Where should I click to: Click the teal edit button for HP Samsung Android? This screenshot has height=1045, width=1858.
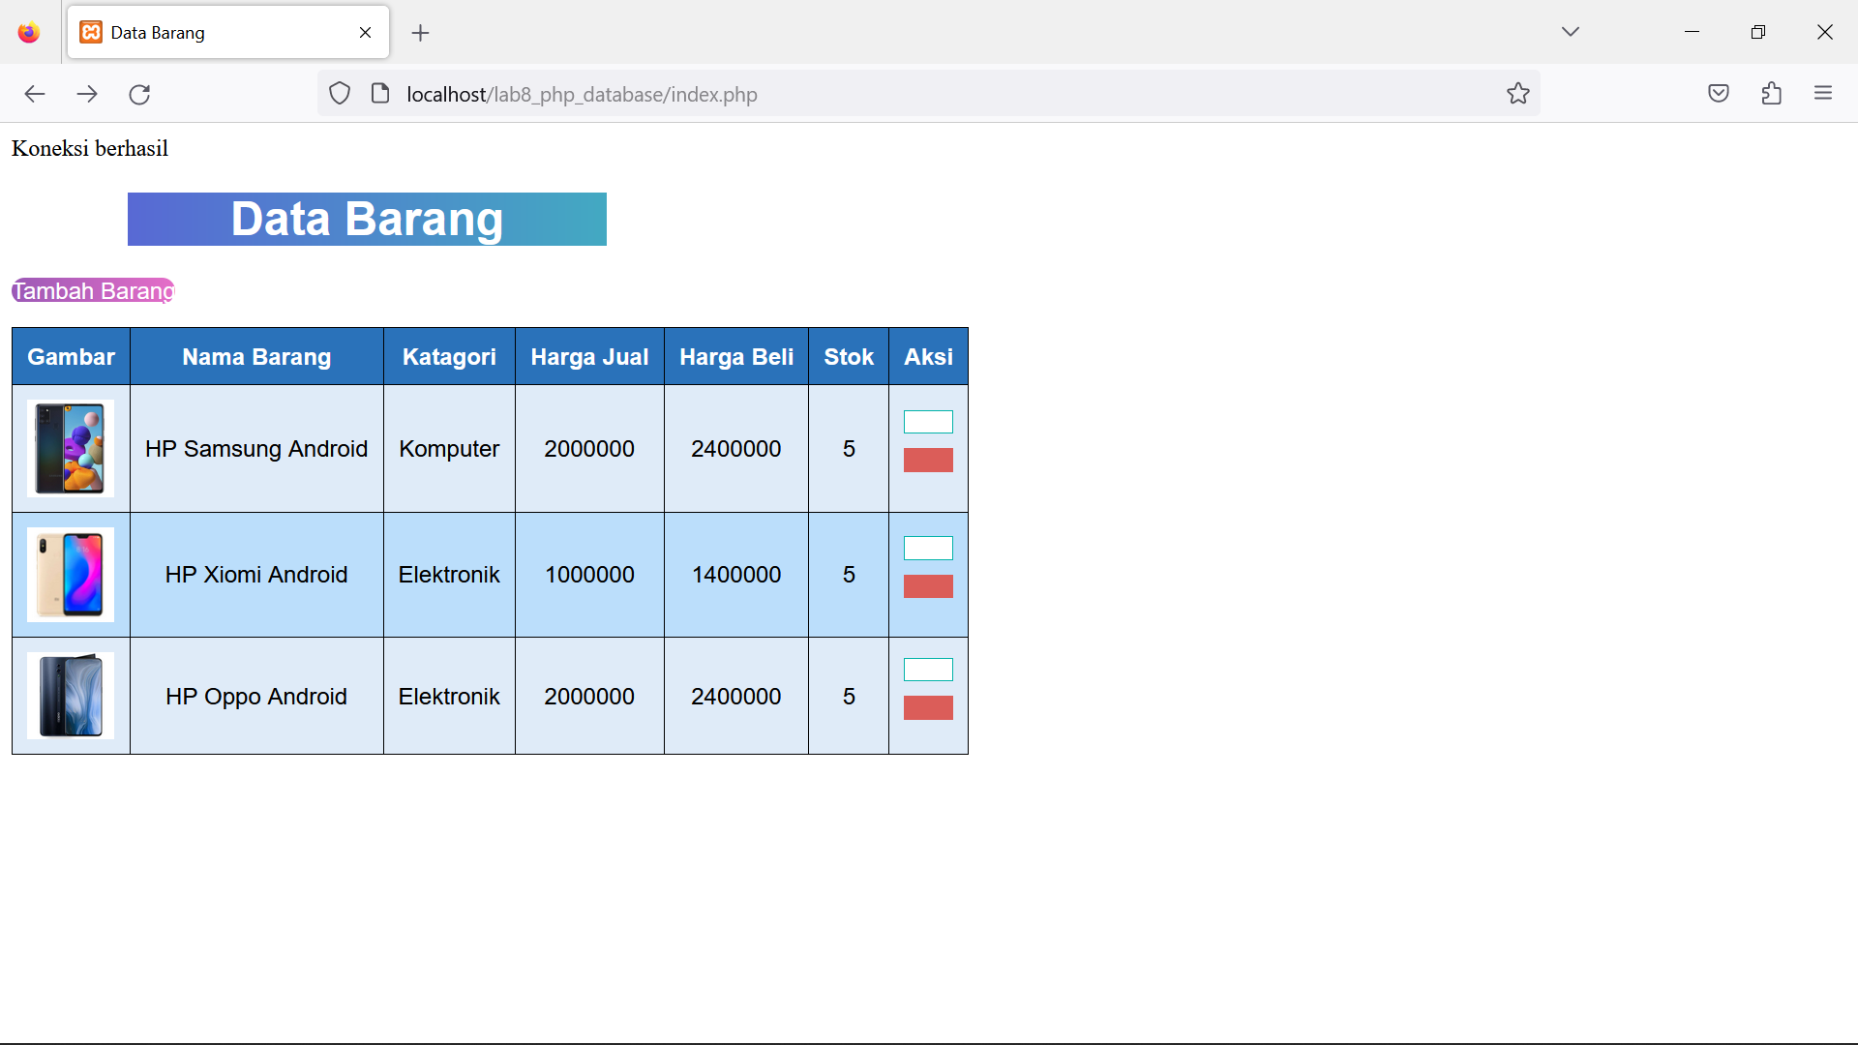click(x=927, y=422)
